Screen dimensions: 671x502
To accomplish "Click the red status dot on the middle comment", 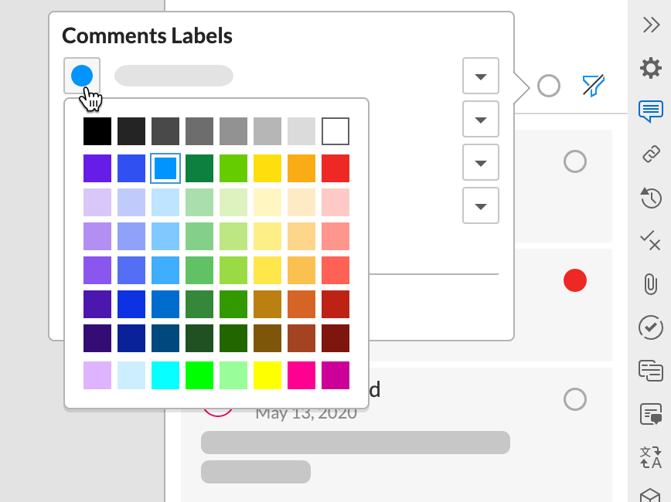I will (x=575, y=281).
